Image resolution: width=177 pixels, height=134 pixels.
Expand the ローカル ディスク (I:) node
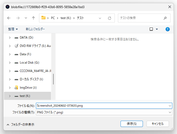[10, 79]
